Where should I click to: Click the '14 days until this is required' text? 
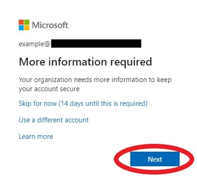(x=103, y=104)
